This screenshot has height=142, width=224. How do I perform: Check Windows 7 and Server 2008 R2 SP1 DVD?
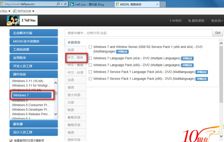(x=90, y=47)
